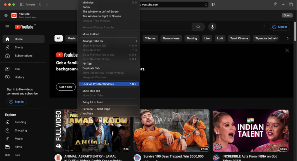
Task: Choose Pin Tab in the menu
Action: [87, 64]
